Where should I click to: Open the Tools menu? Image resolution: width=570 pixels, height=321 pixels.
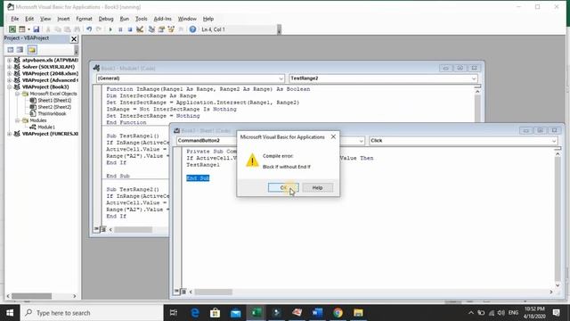(142, 19)
